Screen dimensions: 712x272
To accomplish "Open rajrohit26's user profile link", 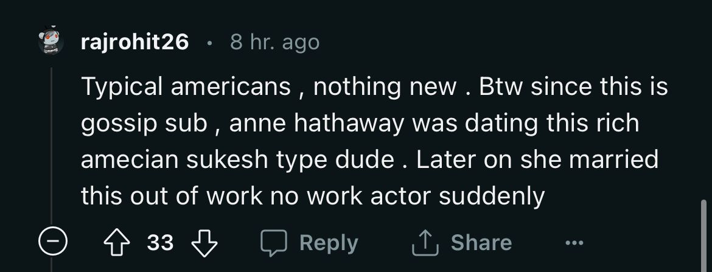I will pyautogui.click(x=134, y=42).
